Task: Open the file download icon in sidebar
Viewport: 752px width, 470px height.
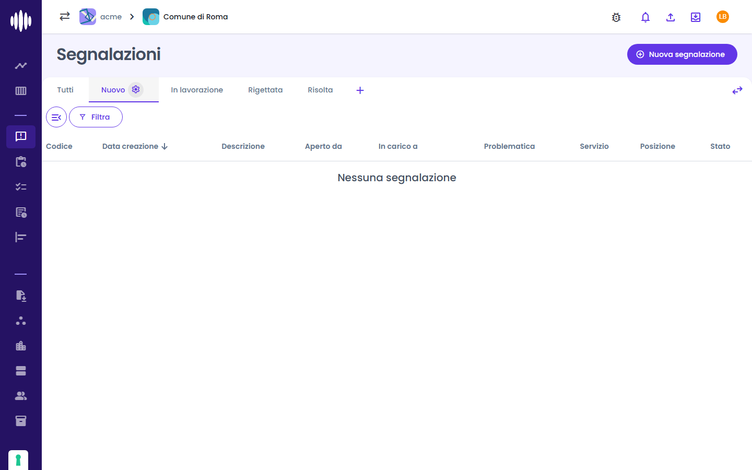Action: click(x=21, y=296)
